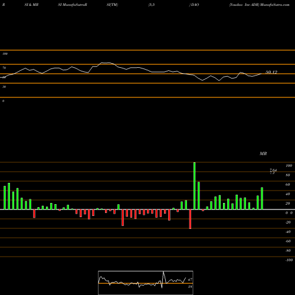The height and width of the screenshot is (295, 295).
Task: Click 'SI MunafaSutraR' header text
Action: click(x=73, y=5)
